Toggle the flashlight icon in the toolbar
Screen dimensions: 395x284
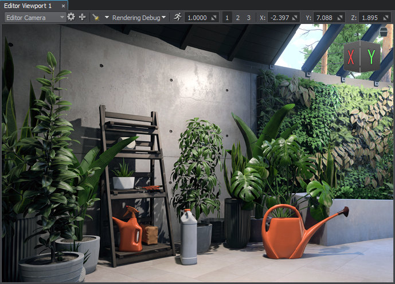(95, 18)
